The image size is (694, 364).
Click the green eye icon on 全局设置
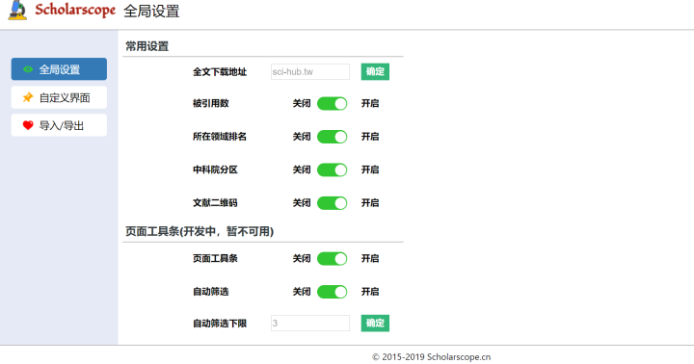point(28,69)
